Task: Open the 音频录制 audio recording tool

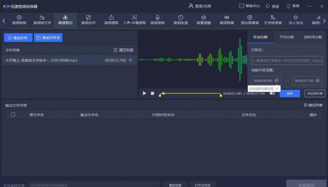Action: pos(157,20)
